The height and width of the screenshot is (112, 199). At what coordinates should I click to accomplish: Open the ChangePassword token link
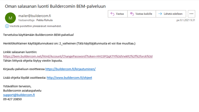[78, 56]
